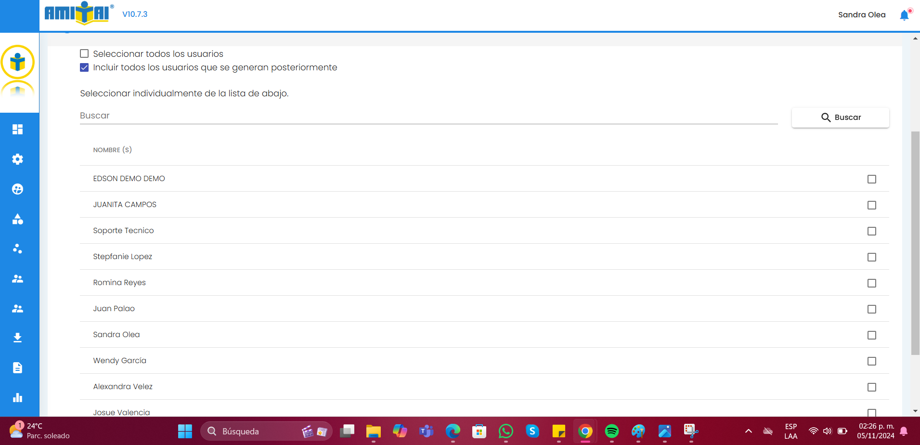920x445 pixels.
Task: Open the settings gear icon in sidebar
Action: click(18, 159)
